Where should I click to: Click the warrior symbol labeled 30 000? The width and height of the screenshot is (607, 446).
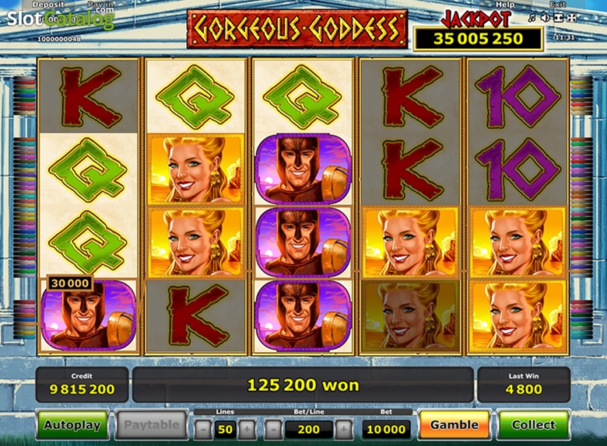pyautogui.click(x=88, y=315)
